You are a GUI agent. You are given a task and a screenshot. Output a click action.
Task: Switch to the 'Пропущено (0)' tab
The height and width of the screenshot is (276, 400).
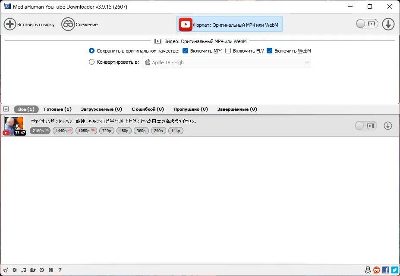tap(191, 109)
